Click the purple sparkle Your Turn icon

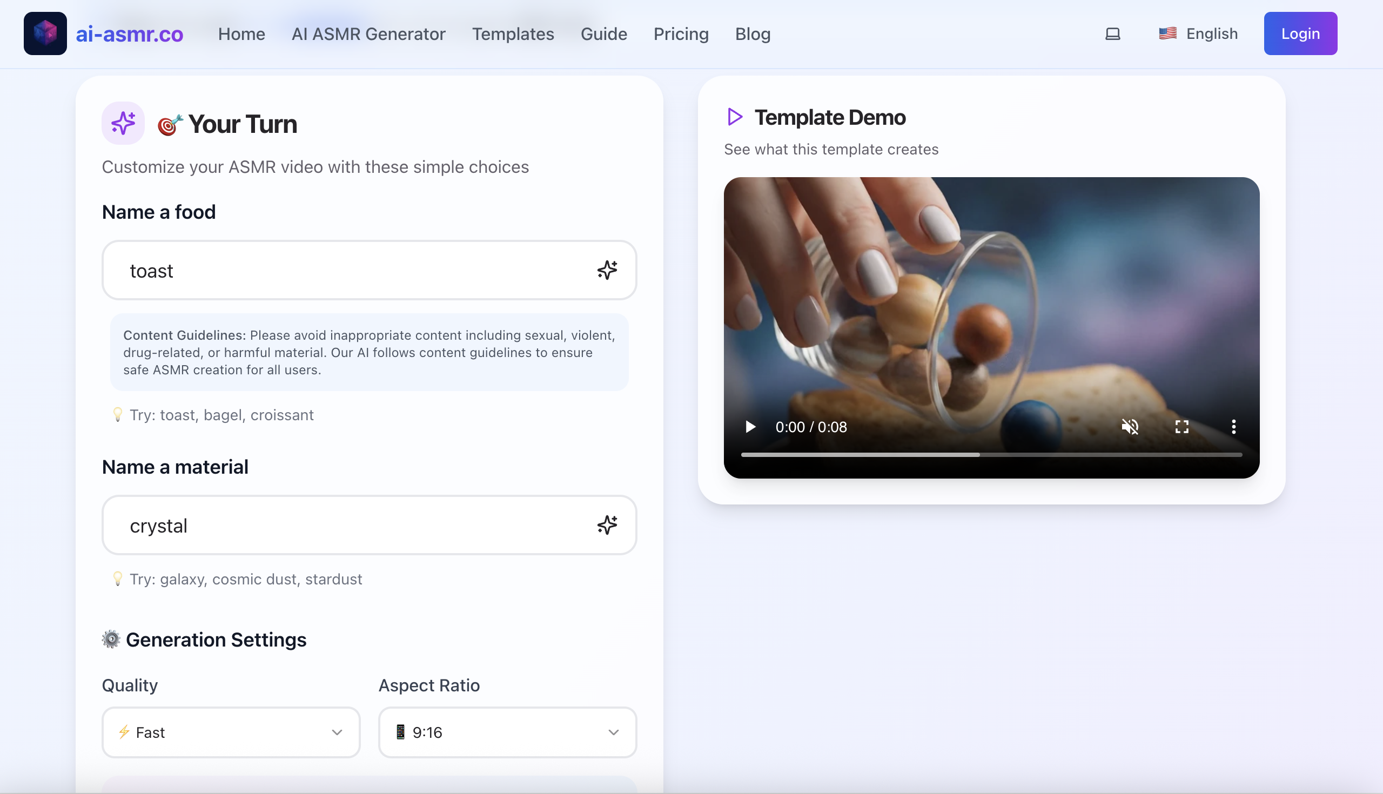coord(123,123)
